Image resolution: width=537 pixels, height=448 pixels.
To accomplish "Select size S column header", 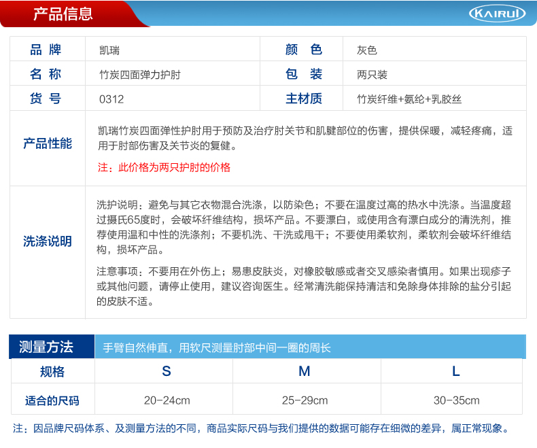I will click(167, 371).
